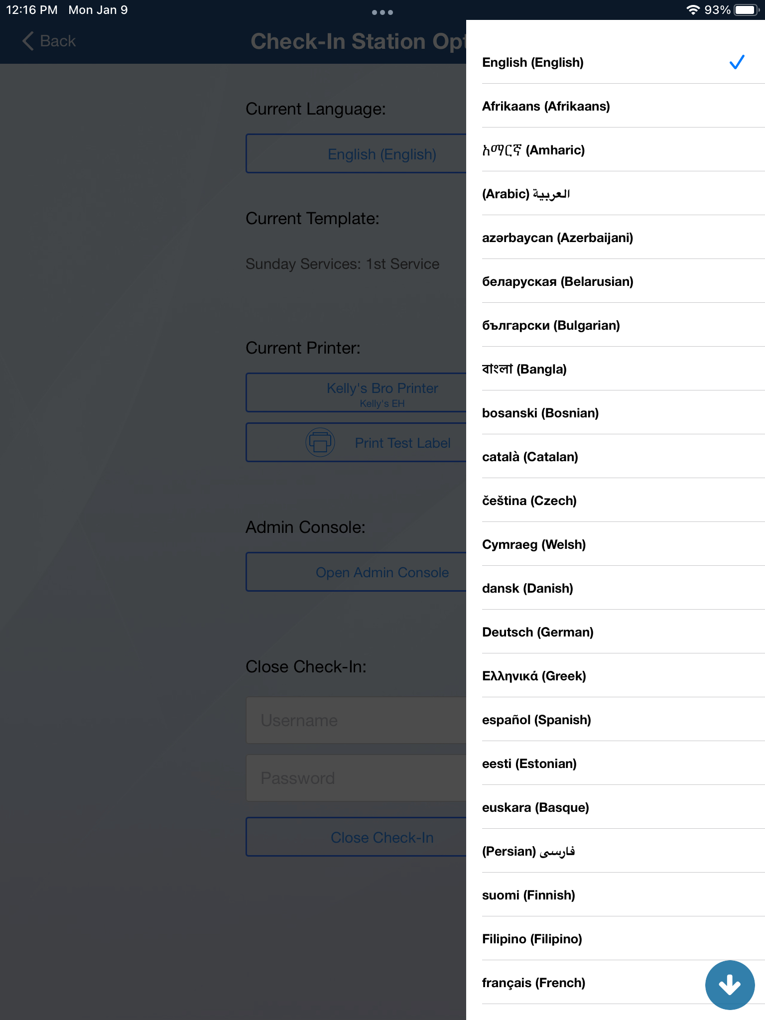The image size is (765, 1020).
Task: Select Afrikaans (Afrikaans) language option
Action: (616, 106)
